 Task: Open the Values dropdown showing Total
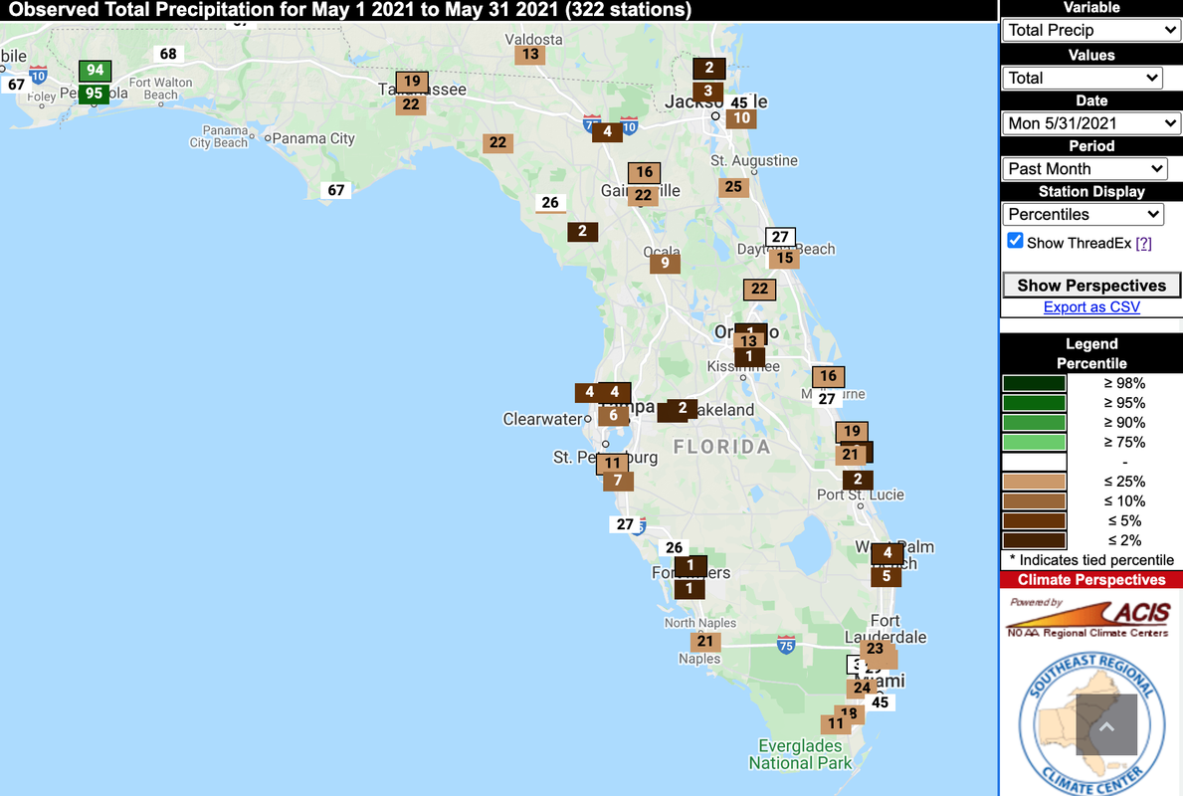click(x=1082, y=79)
